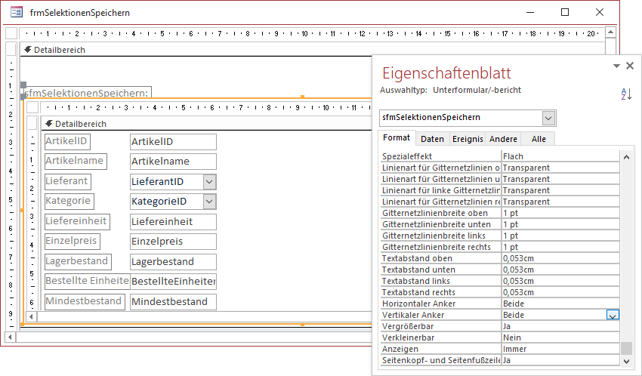Image resolution: width=642 pixels, height=376 pixels.
Task: Click the main form selector box at ruler corner
Action: pos(11,33)
